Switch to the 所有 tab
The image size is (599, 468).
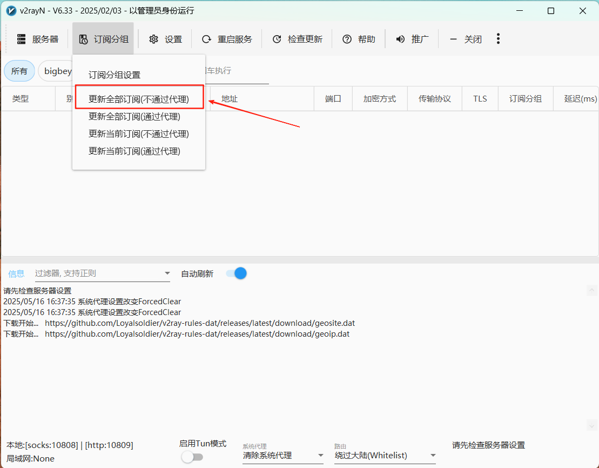pyautogui.click(x=19, y=71)
